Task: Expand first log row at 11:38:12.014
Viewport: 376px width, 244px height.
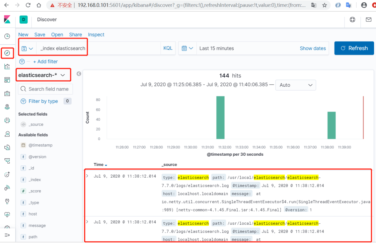Action: pyautogui.click(x=87, y=176)
